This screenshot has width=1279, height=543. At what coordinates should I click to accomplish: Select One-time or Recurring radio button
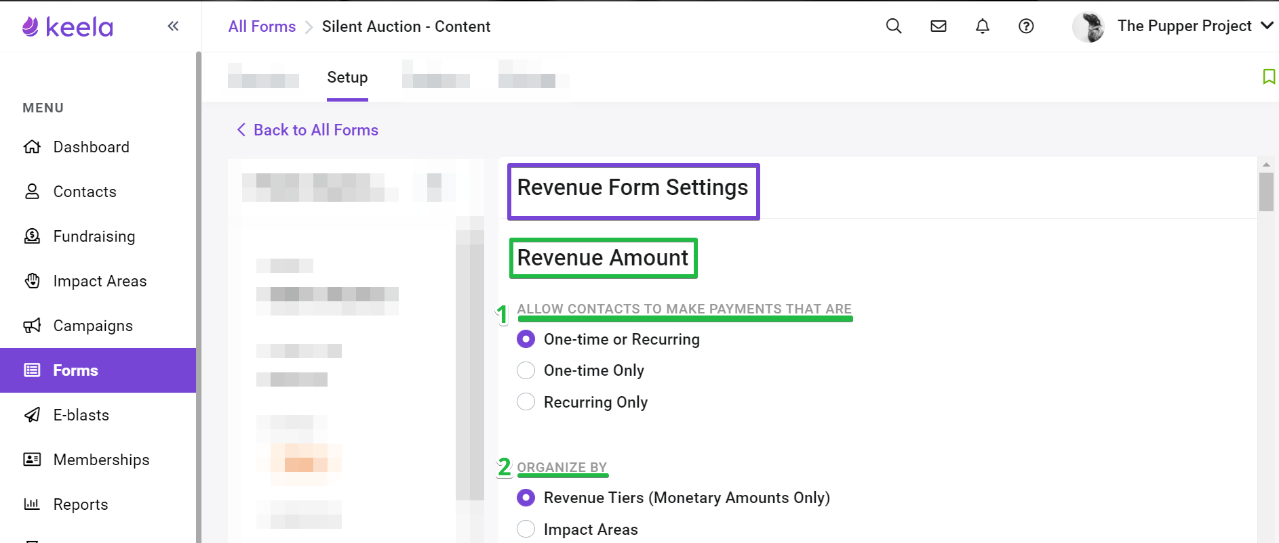point(526,339)
